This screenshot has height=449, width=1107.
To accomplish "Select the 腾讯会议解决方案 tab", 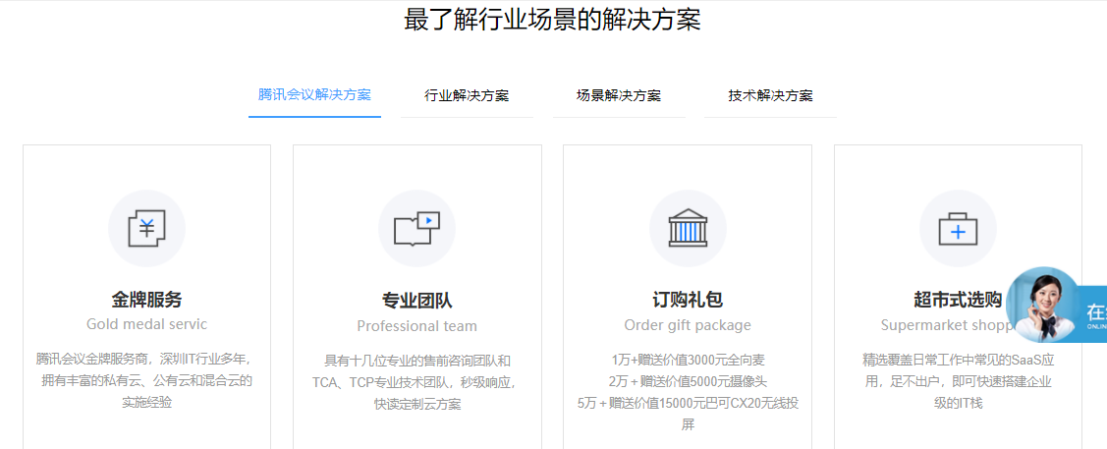I will tap(315, 95).
